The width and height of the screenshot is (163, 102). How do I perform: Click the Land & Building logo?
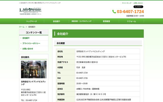pyautogui.click(x=31, y=11)
